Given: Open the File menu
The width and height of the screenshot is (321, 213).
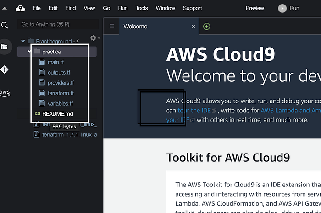Looking at the screenshot, I should (37, 8).
